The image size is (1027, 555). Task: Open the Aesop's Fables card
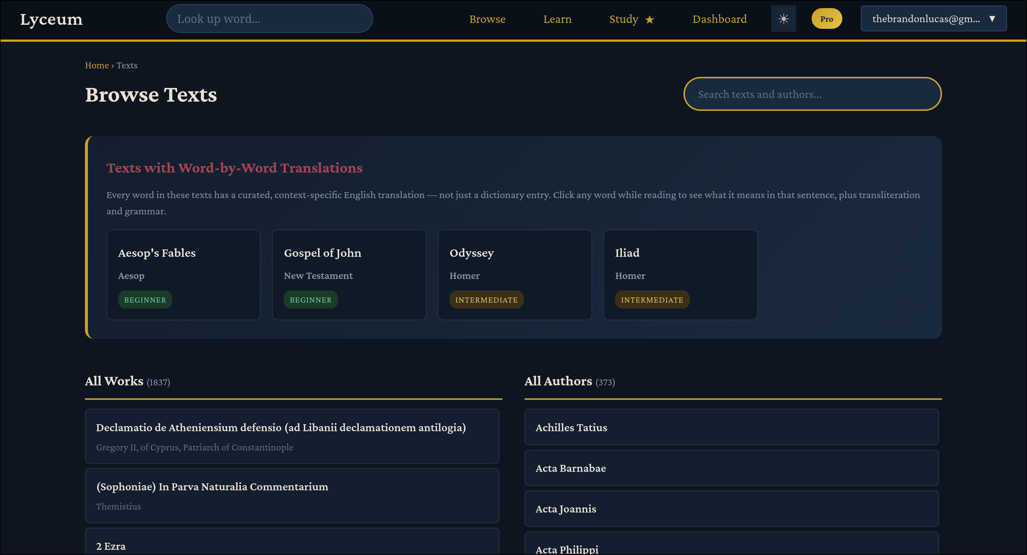(x=183, y=263)
